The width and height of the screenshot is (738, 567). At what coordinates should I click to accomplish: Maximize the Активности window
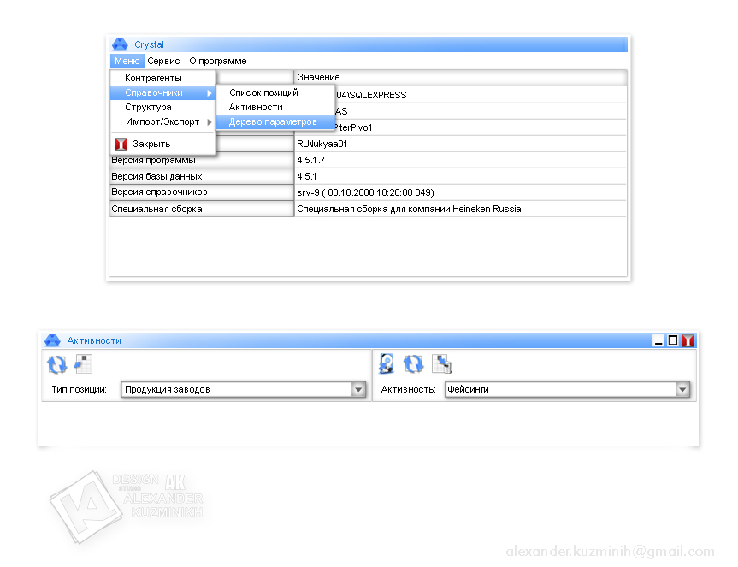pyautogui.click(x=673, y=340)
